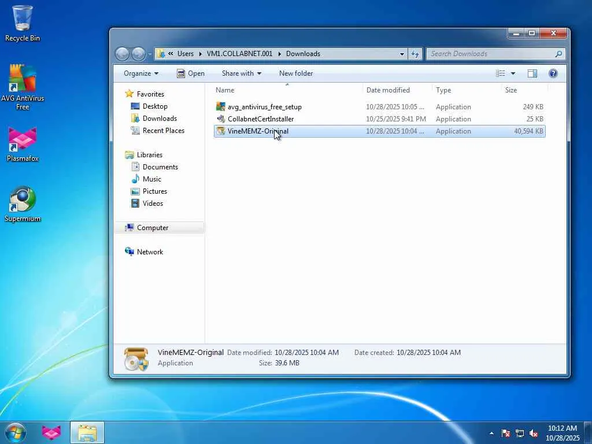Screen dimensions: 592x444
Task: Click the change view icon
Action: (500, 73)
